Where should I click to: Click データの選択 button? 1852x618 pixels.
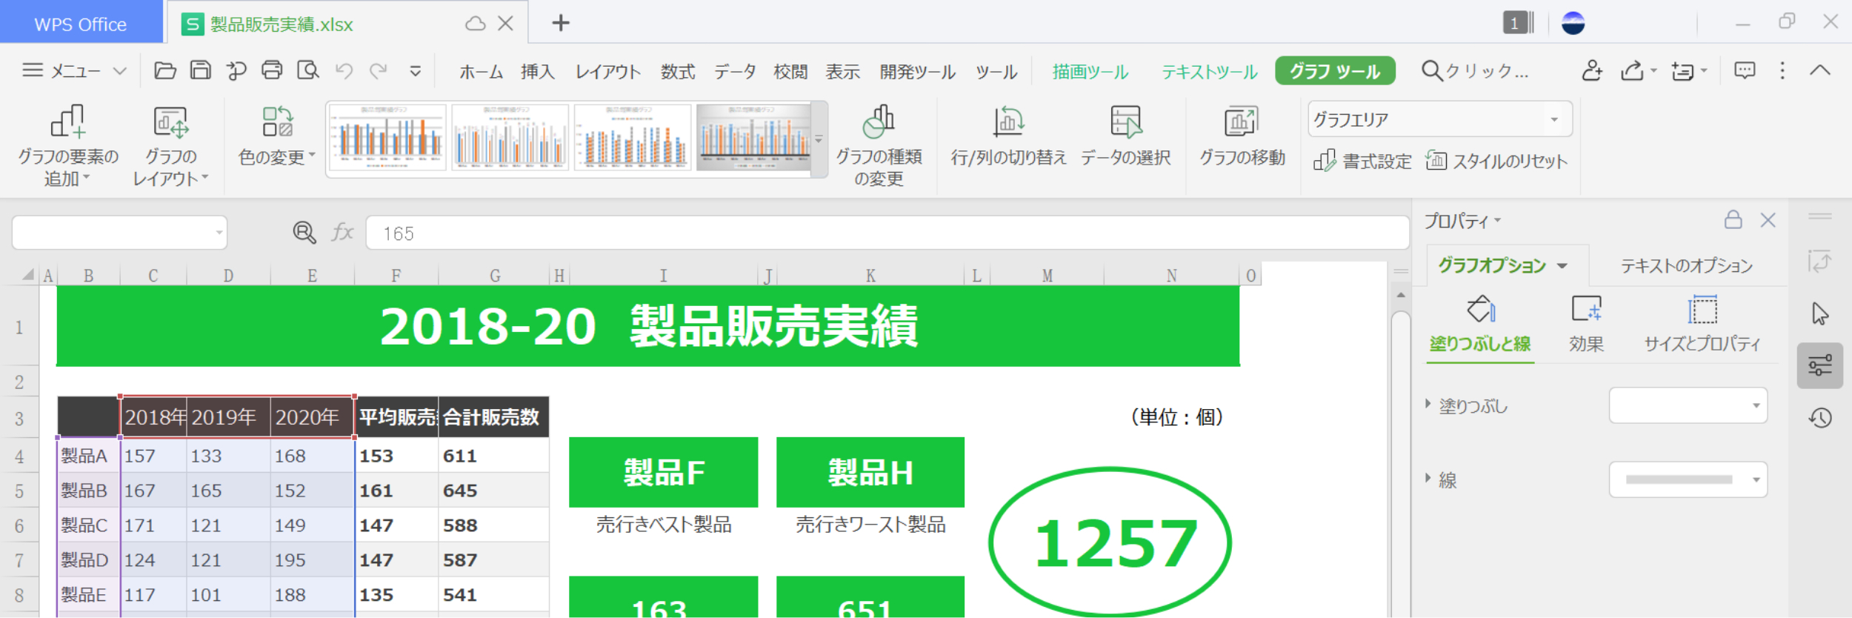(x=1125, y=136)
